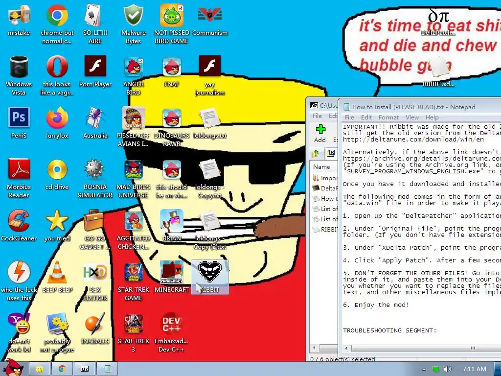Switch to 7-Zip taskbar button
Viewport: 501px width, 376px height.
point(85,369)
